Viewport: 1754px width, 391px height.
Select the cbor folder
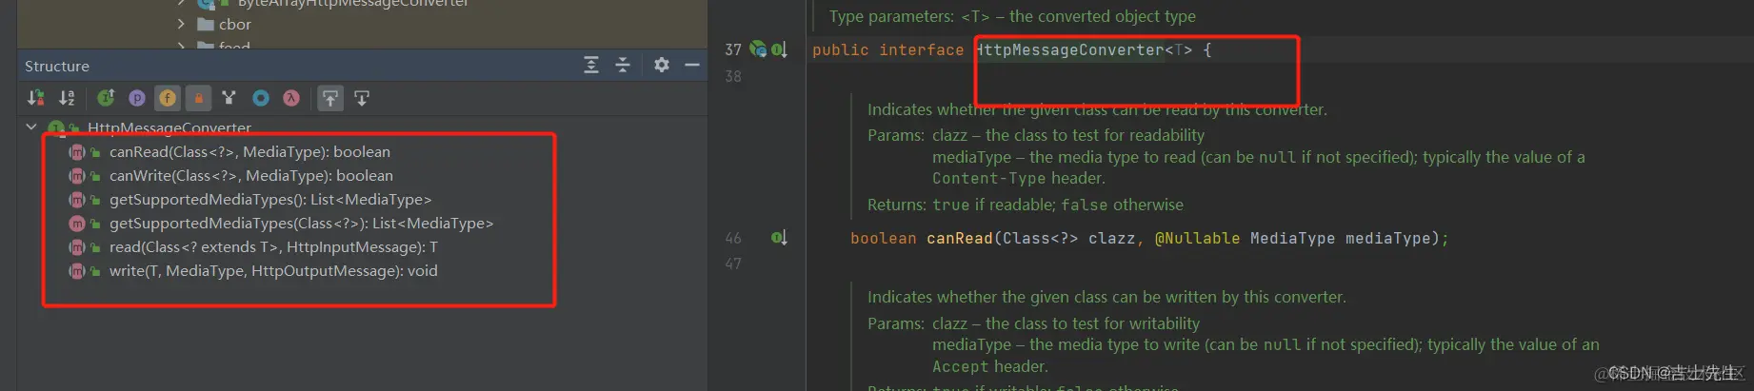[235, 24]
